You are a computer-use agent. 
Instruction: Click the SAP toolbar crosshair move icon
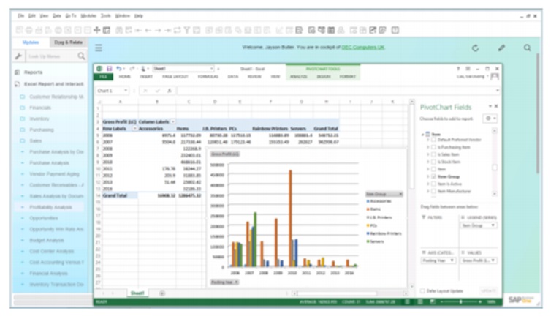pyautogui.click(x=96, y=30)
